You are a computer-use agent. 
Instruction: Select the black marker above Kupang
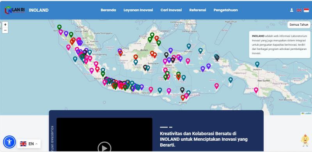tap(182, 90)
